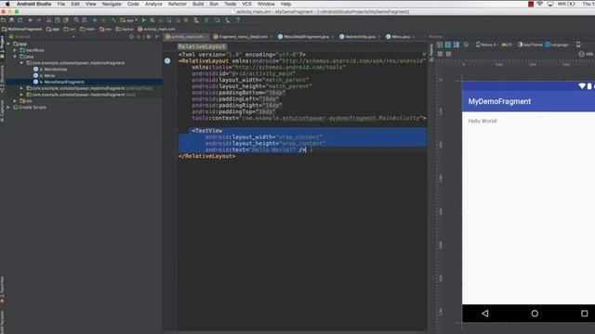Click the Android home circle in preview

point(535,314)
